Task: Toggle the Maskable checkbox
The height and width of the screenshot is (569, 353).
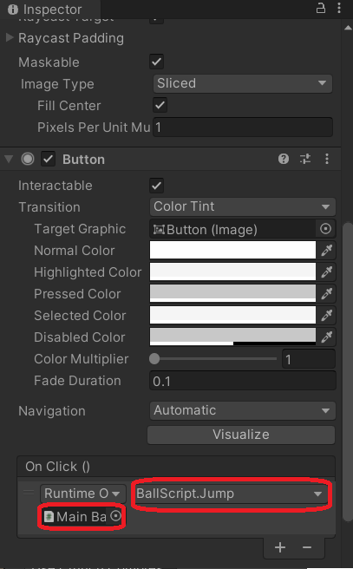Action: [156, 62]
